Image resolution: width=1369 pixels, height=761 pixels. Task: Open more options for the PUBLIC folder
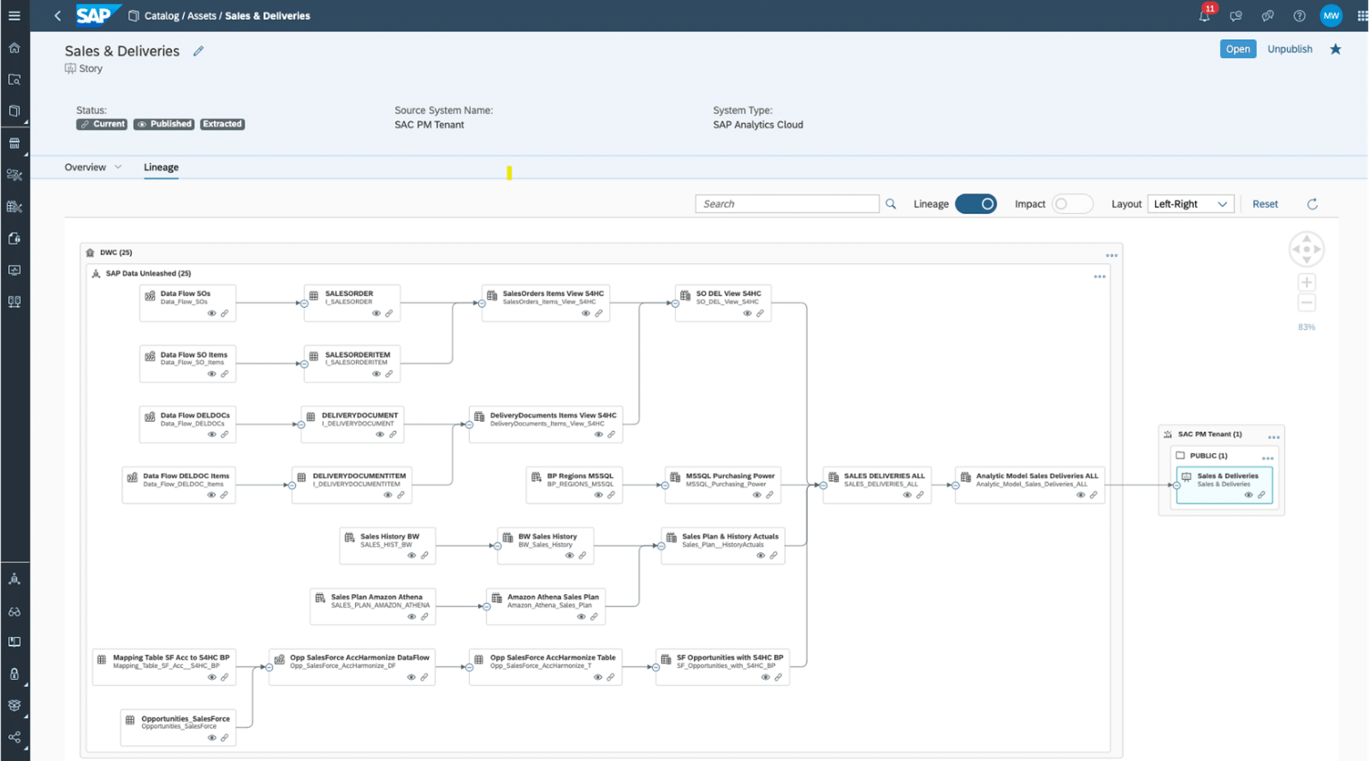[1268, 458]
